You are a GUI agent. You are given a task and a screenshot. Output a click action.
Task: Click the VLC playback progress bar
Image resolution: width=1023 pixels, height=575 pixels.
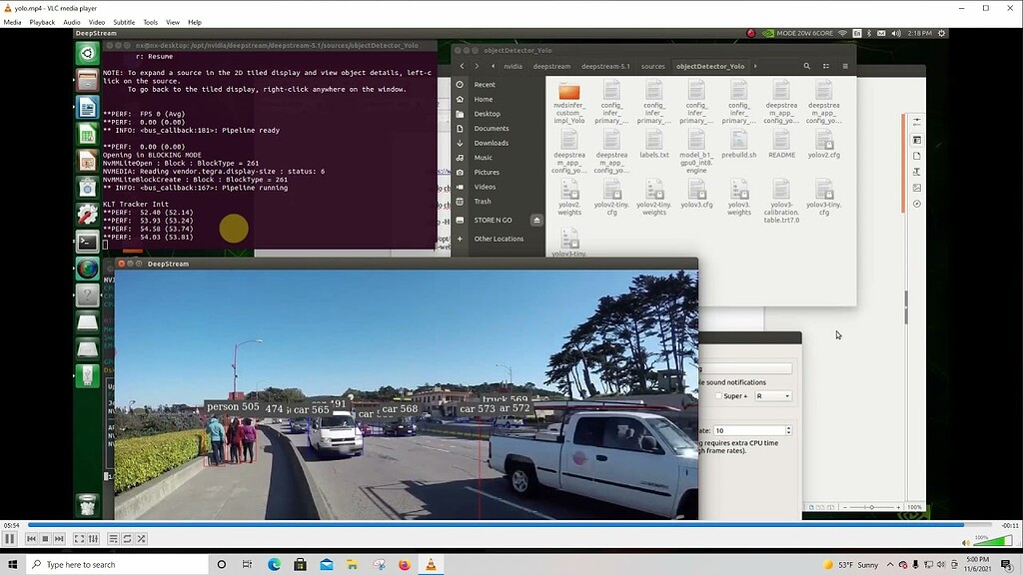(x=500, y=525)
